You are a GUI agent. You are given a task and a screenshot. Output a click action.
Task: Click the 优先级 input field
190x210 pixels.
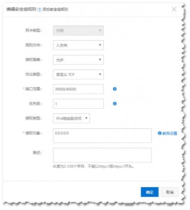78,104
